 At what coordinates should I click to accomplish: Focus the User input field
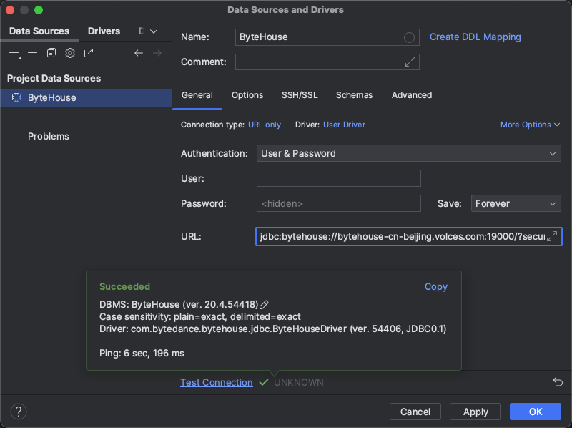(338, 178)
